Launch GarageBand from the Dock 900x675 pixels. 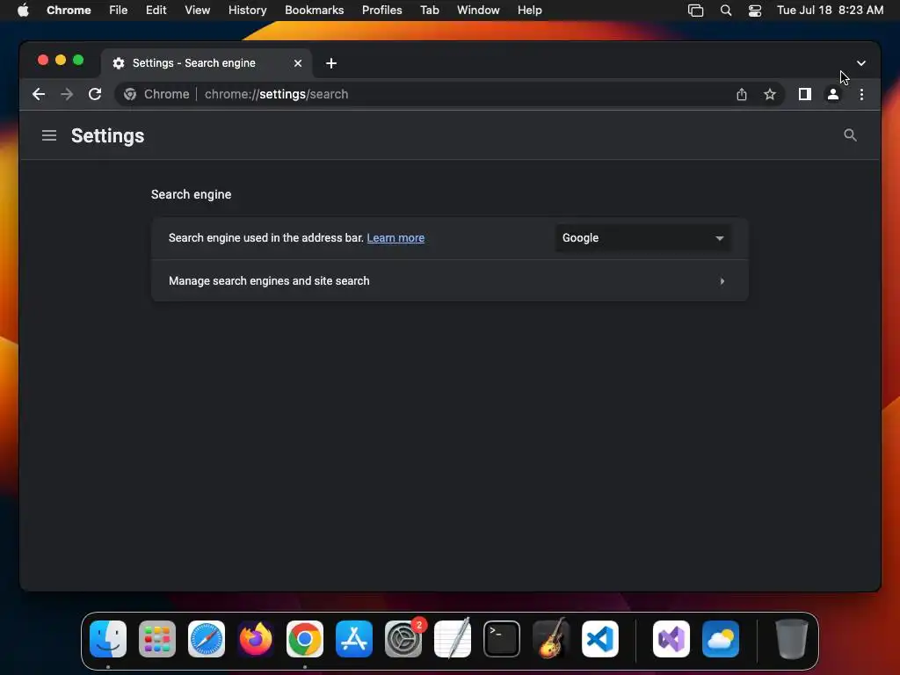pos(551,639)
